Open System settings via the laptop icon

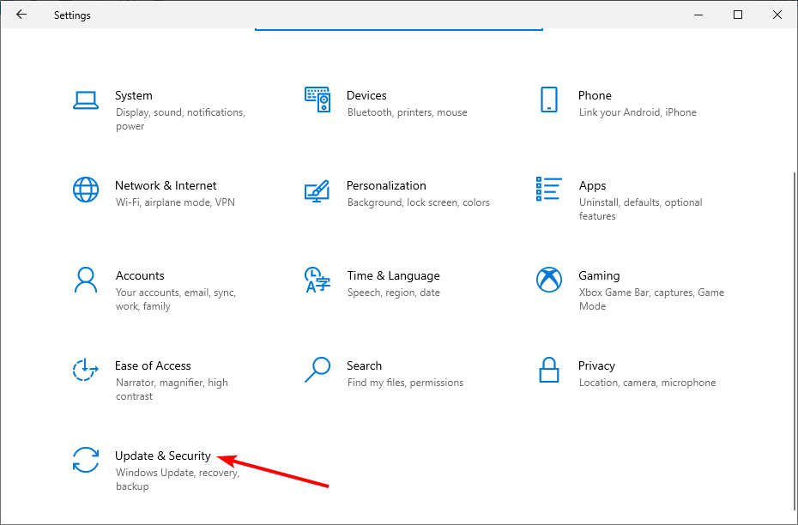(86, 100)
